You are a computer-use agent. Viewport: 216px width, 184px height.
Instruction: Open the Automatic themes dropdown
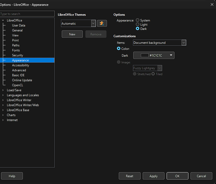[78, 23]
